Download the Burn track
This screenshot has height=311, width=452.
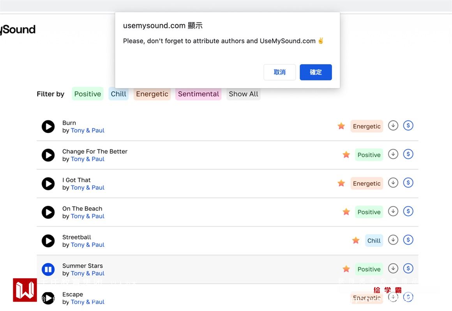(393, 126)
